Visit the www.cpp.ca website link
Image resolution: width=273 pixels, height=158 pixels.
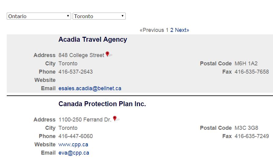click(73, 145)
